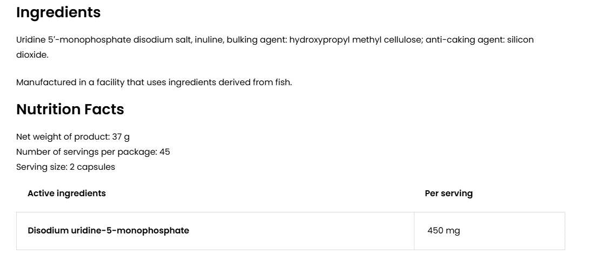This screenshot has height=269, width=596.
Task: Click the Active ingredients column header
Action: click(x=66, y=193)
